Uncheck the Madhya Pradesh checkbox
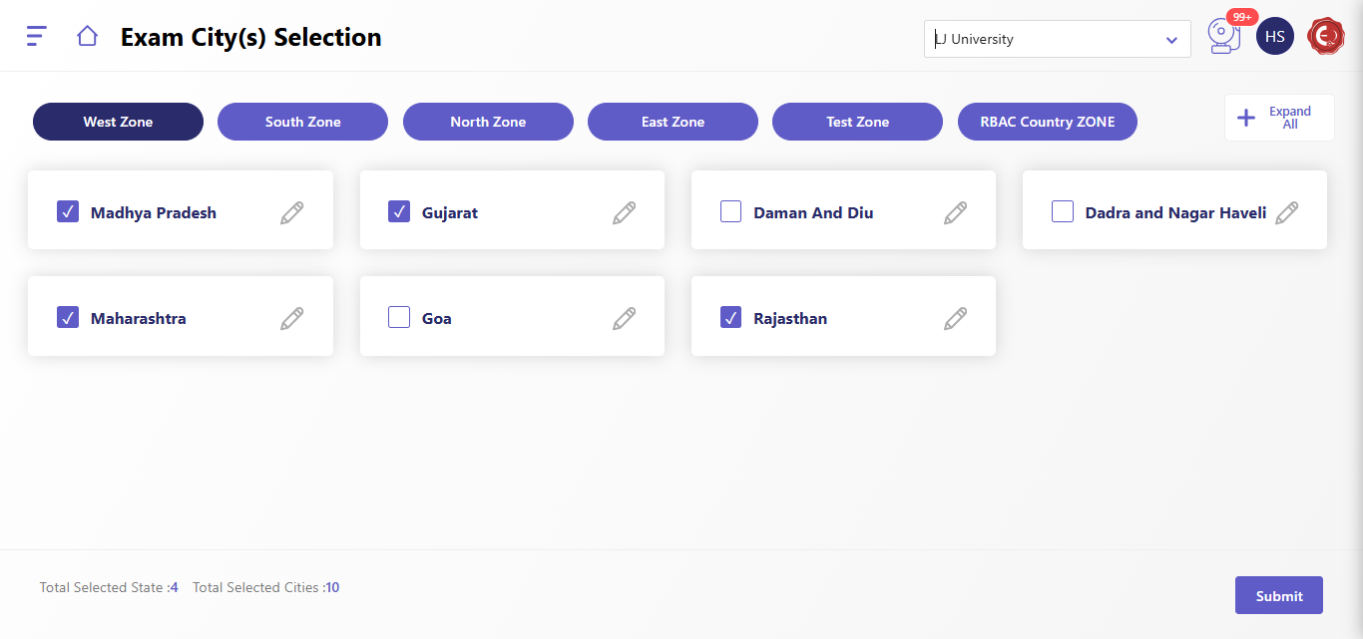The height and width of the screenshot is (639, 1363). (68, 211)
